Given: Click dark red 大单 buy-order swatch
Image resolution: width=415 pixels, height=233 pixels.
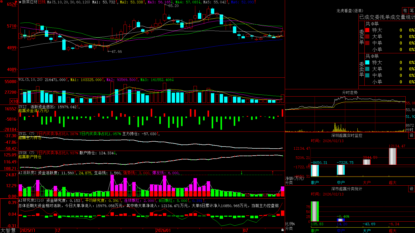Looking at the screenshot, I should (x=367, y=37).
